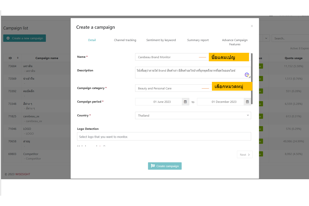309x206 pixels.
Task: Click the Competitor campaign name
Action: click(x=31, y=154)
